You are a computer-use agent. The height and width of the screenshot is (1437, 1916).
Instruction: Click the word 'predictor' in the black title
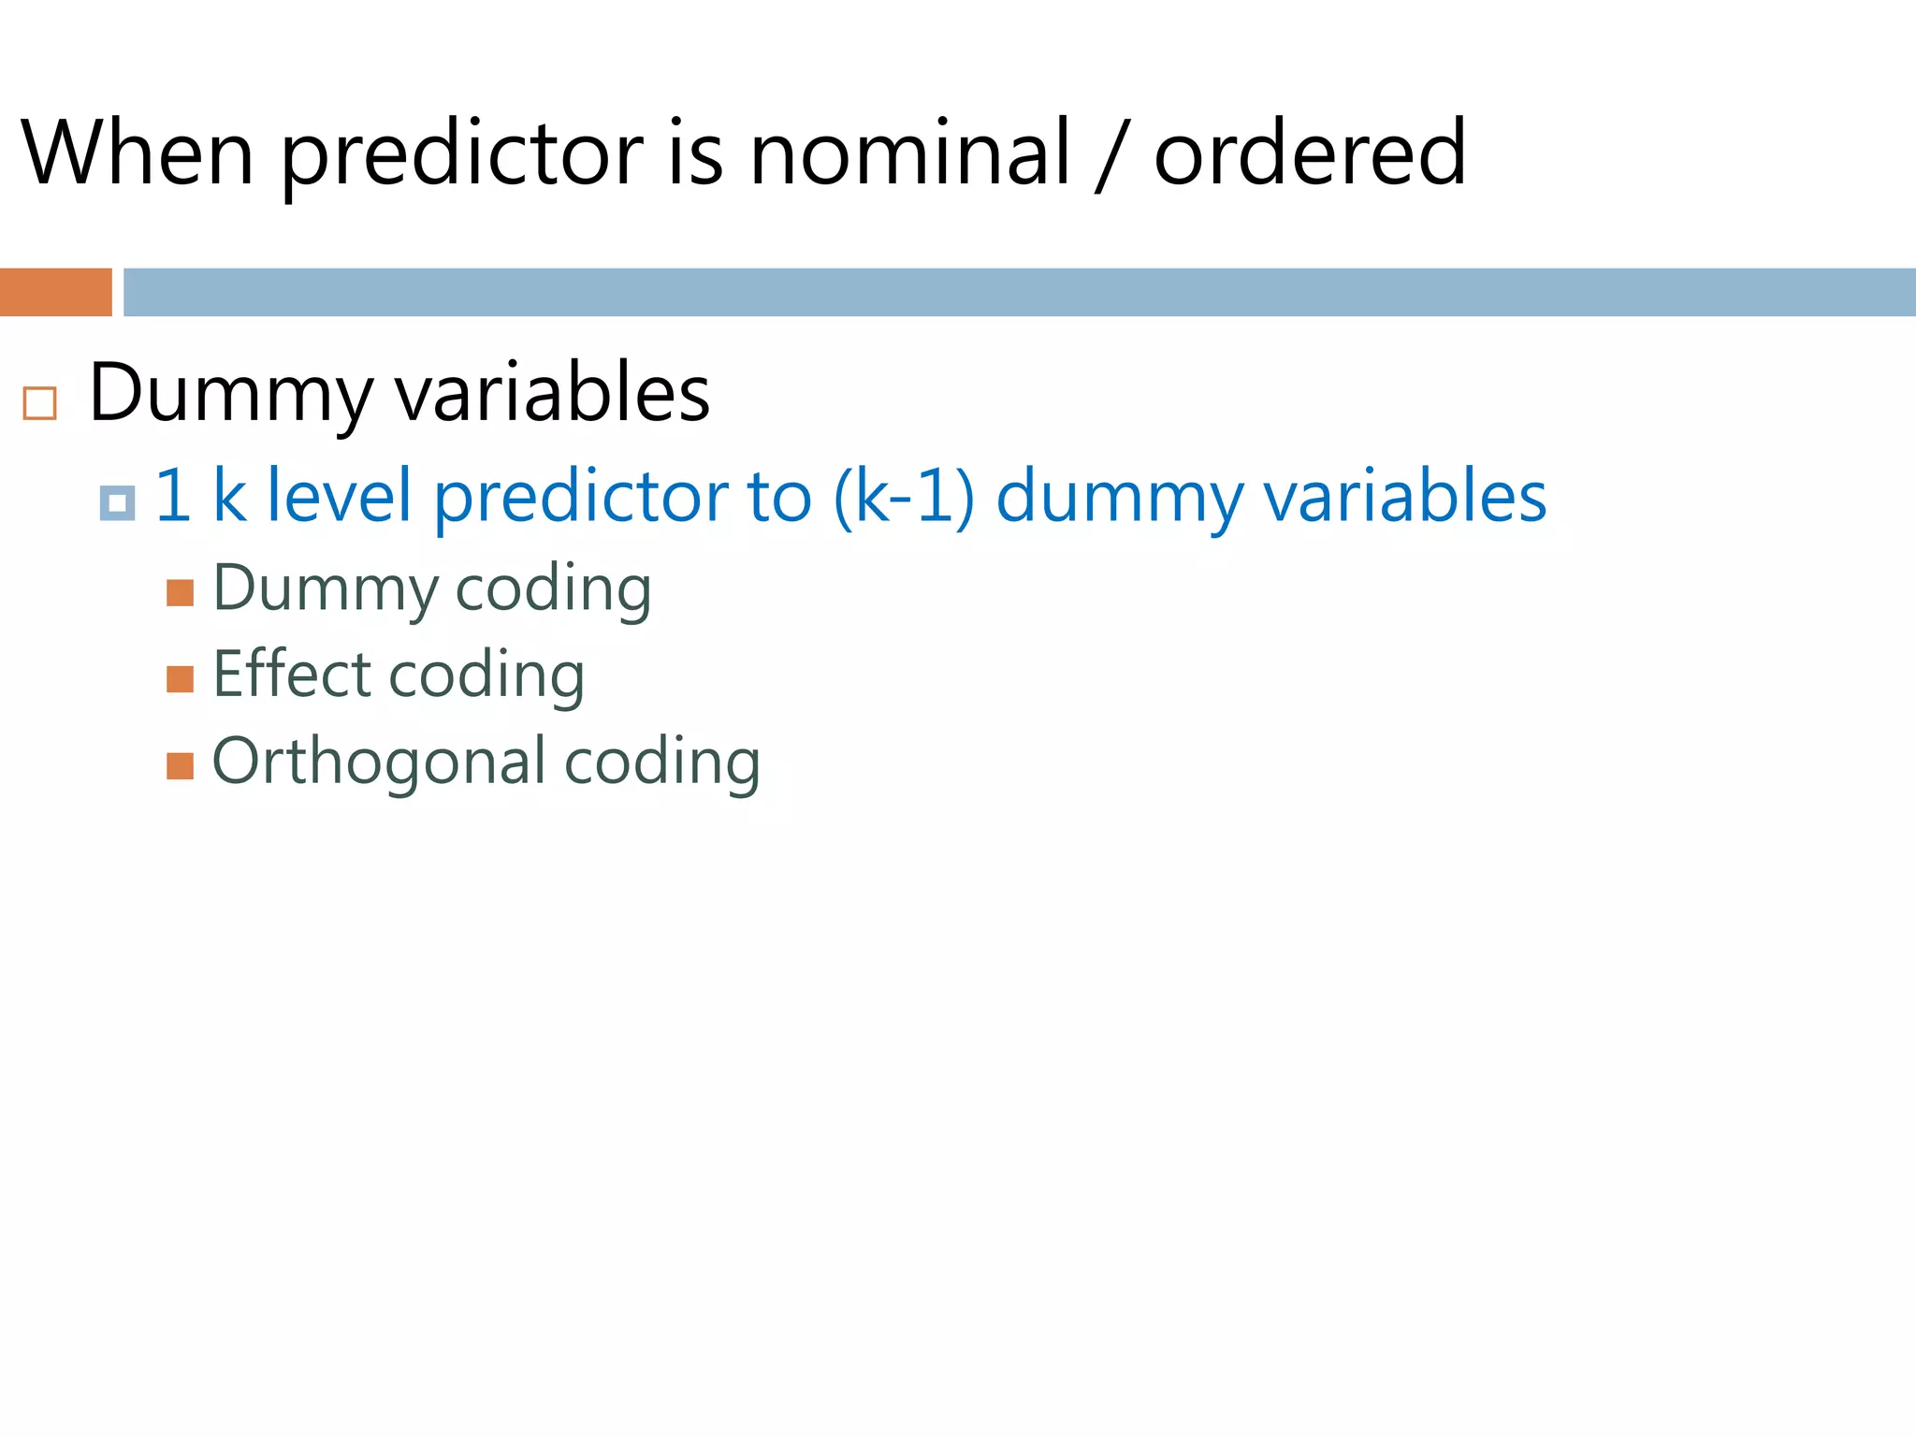pyautogui.click(x=462, y=157)
